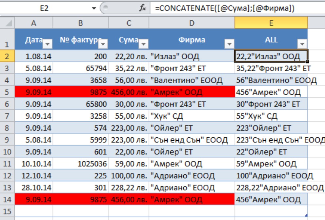Select column D header
Image resolution: width=325 pixels, height=220 pixels.
coord(192,23)
